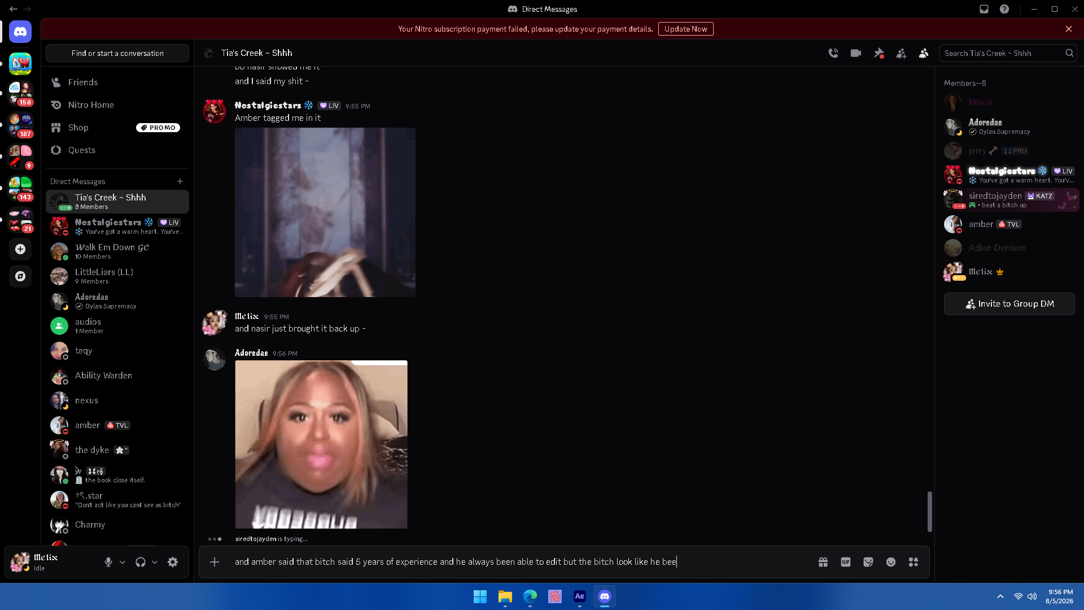Viewport: 1084px width, 610px height.
Task: Open After Effects from the taskbar
Action: click(x=579, y=596)
